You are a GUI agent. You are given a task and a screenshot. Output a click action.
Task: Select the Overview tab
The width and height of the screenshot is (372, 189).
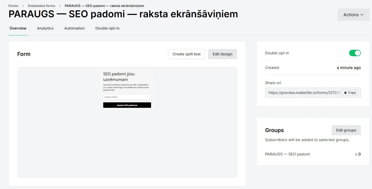pyautogui.click(x=18, y=28)
